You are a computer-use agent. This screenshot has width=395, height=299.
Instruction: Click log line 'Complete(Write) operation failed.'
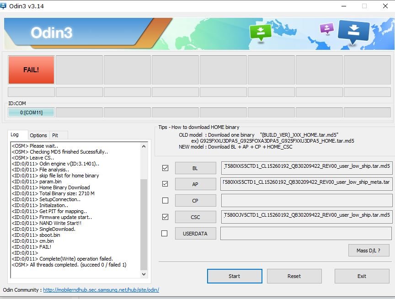click(x=62, y=259)
